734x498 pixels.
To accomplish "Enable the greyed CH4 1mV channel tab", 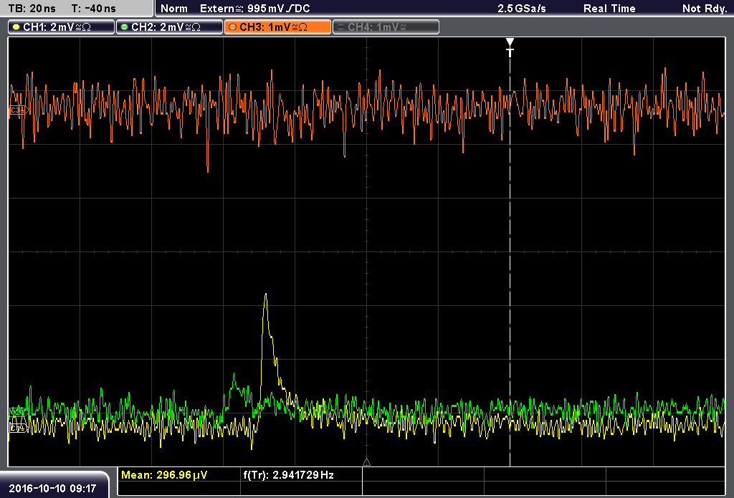I will click(386, 27).
